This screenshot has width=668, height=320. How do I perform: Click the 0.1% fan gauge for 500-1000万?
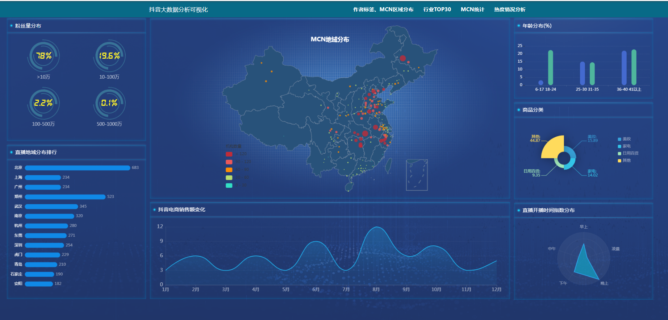pyautogui.click(x=109, y=103)
